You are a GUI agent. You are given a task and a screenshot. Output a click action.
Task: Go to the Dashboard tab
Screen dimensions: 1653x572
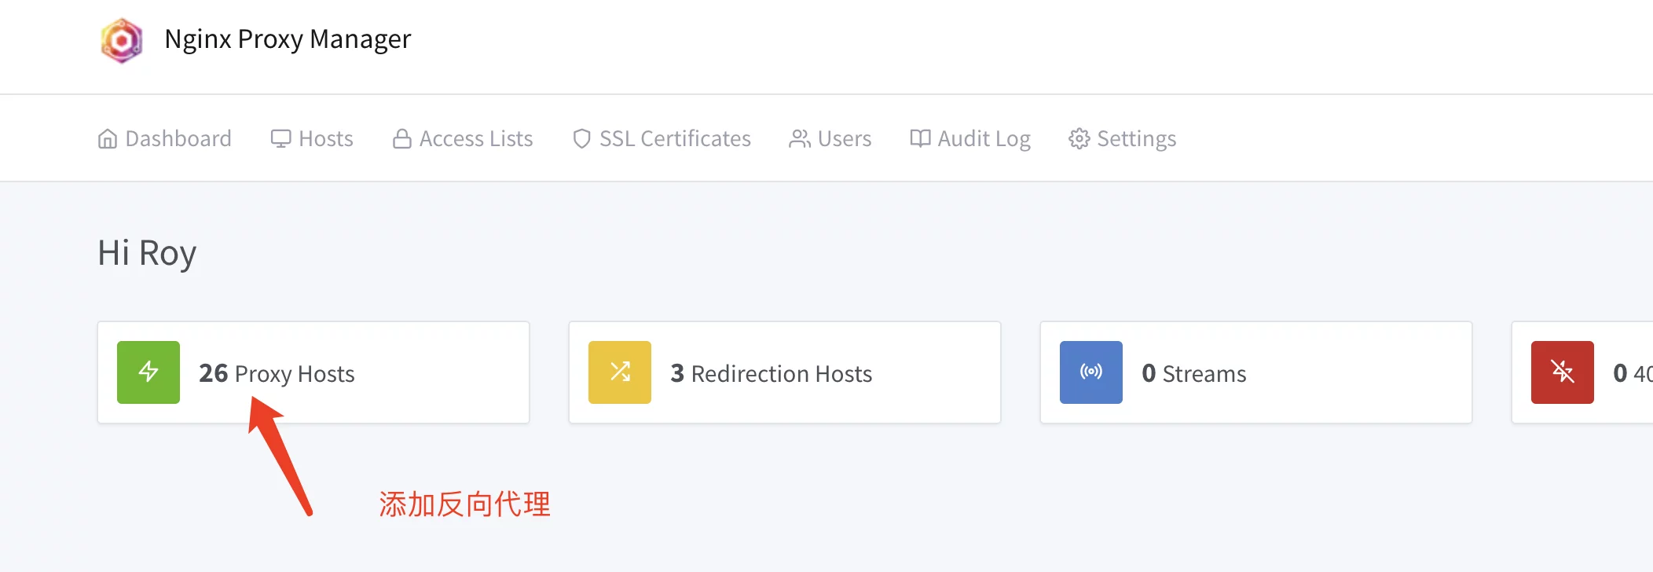point(178,139)
